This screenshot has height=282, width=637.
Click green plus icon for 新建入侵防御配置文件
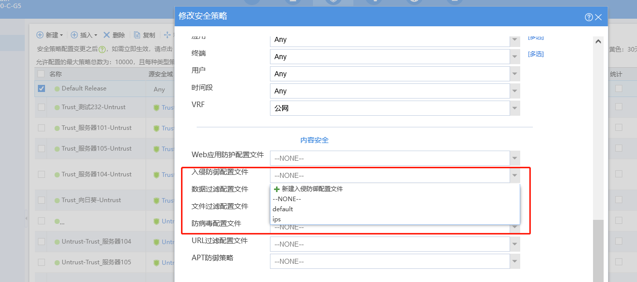(276, 189)
